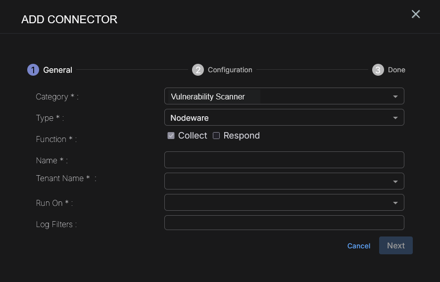Open the Nodeware type dropdown

click(x=277, y=118)
